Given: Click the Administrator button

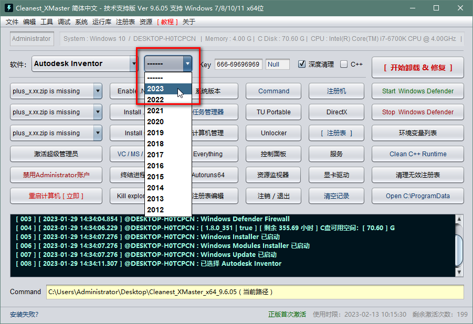Looking at the screenshot, I should (x=31, y=39).
